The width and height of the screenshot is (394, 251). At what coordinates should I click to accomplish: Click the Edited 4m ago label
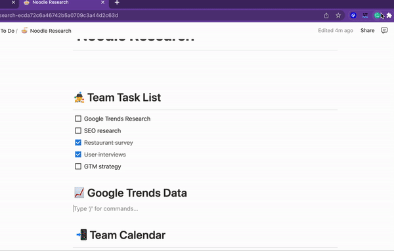pos(336,31)
